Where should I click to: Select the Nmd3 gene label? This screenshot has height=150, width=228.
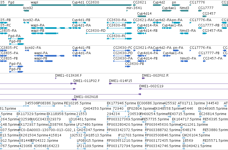184,8
